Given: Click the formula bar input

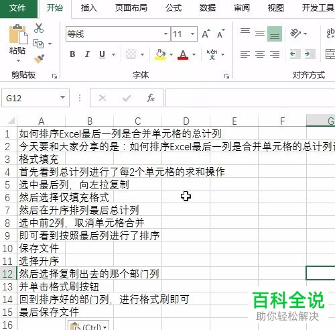Looking at the screenshot, I should (x=250, y=98).
